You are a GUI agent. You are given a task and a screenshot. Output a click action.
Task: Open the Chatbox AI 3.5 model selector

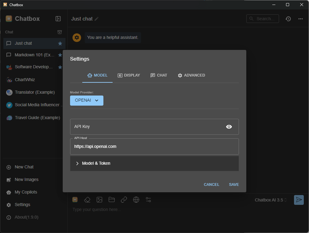pyautogui.click(x=270, y=200)
